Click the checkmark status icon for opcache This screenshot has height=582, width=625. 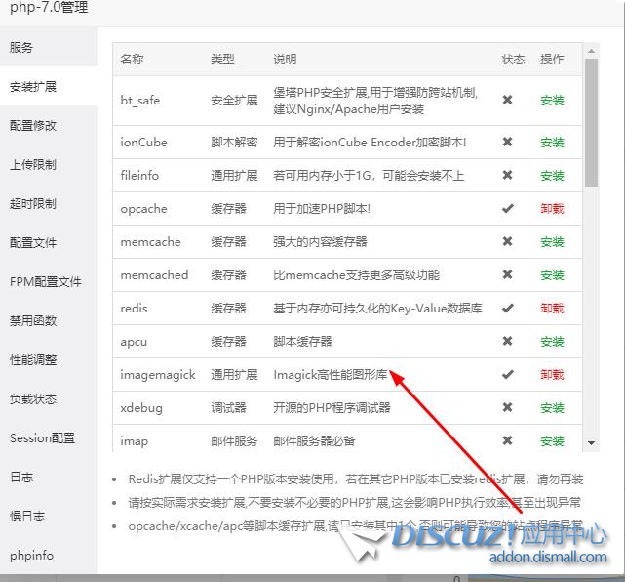(x=507, y=209)
